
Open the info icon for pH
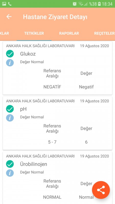click(10, 118)
